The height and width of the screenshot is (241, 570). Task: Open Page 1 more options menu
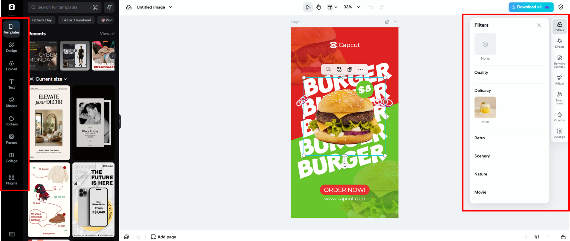click(x=396, y=22)
